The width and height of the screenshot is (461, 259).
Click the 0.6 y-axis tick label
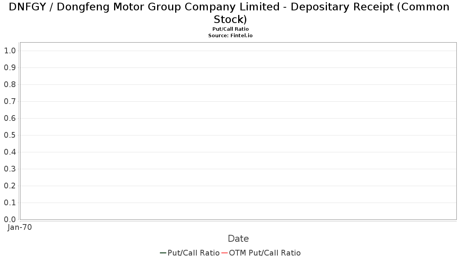pos(10,118)
